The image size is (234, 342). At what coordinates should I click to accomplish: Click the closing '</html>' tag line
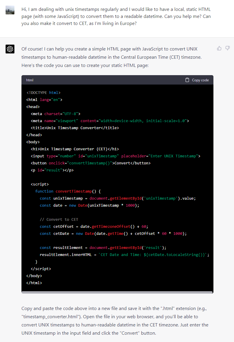[34, 283]
